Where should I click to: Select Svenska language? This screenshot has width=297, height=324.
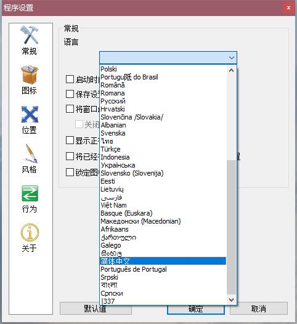tap(163, 133)
